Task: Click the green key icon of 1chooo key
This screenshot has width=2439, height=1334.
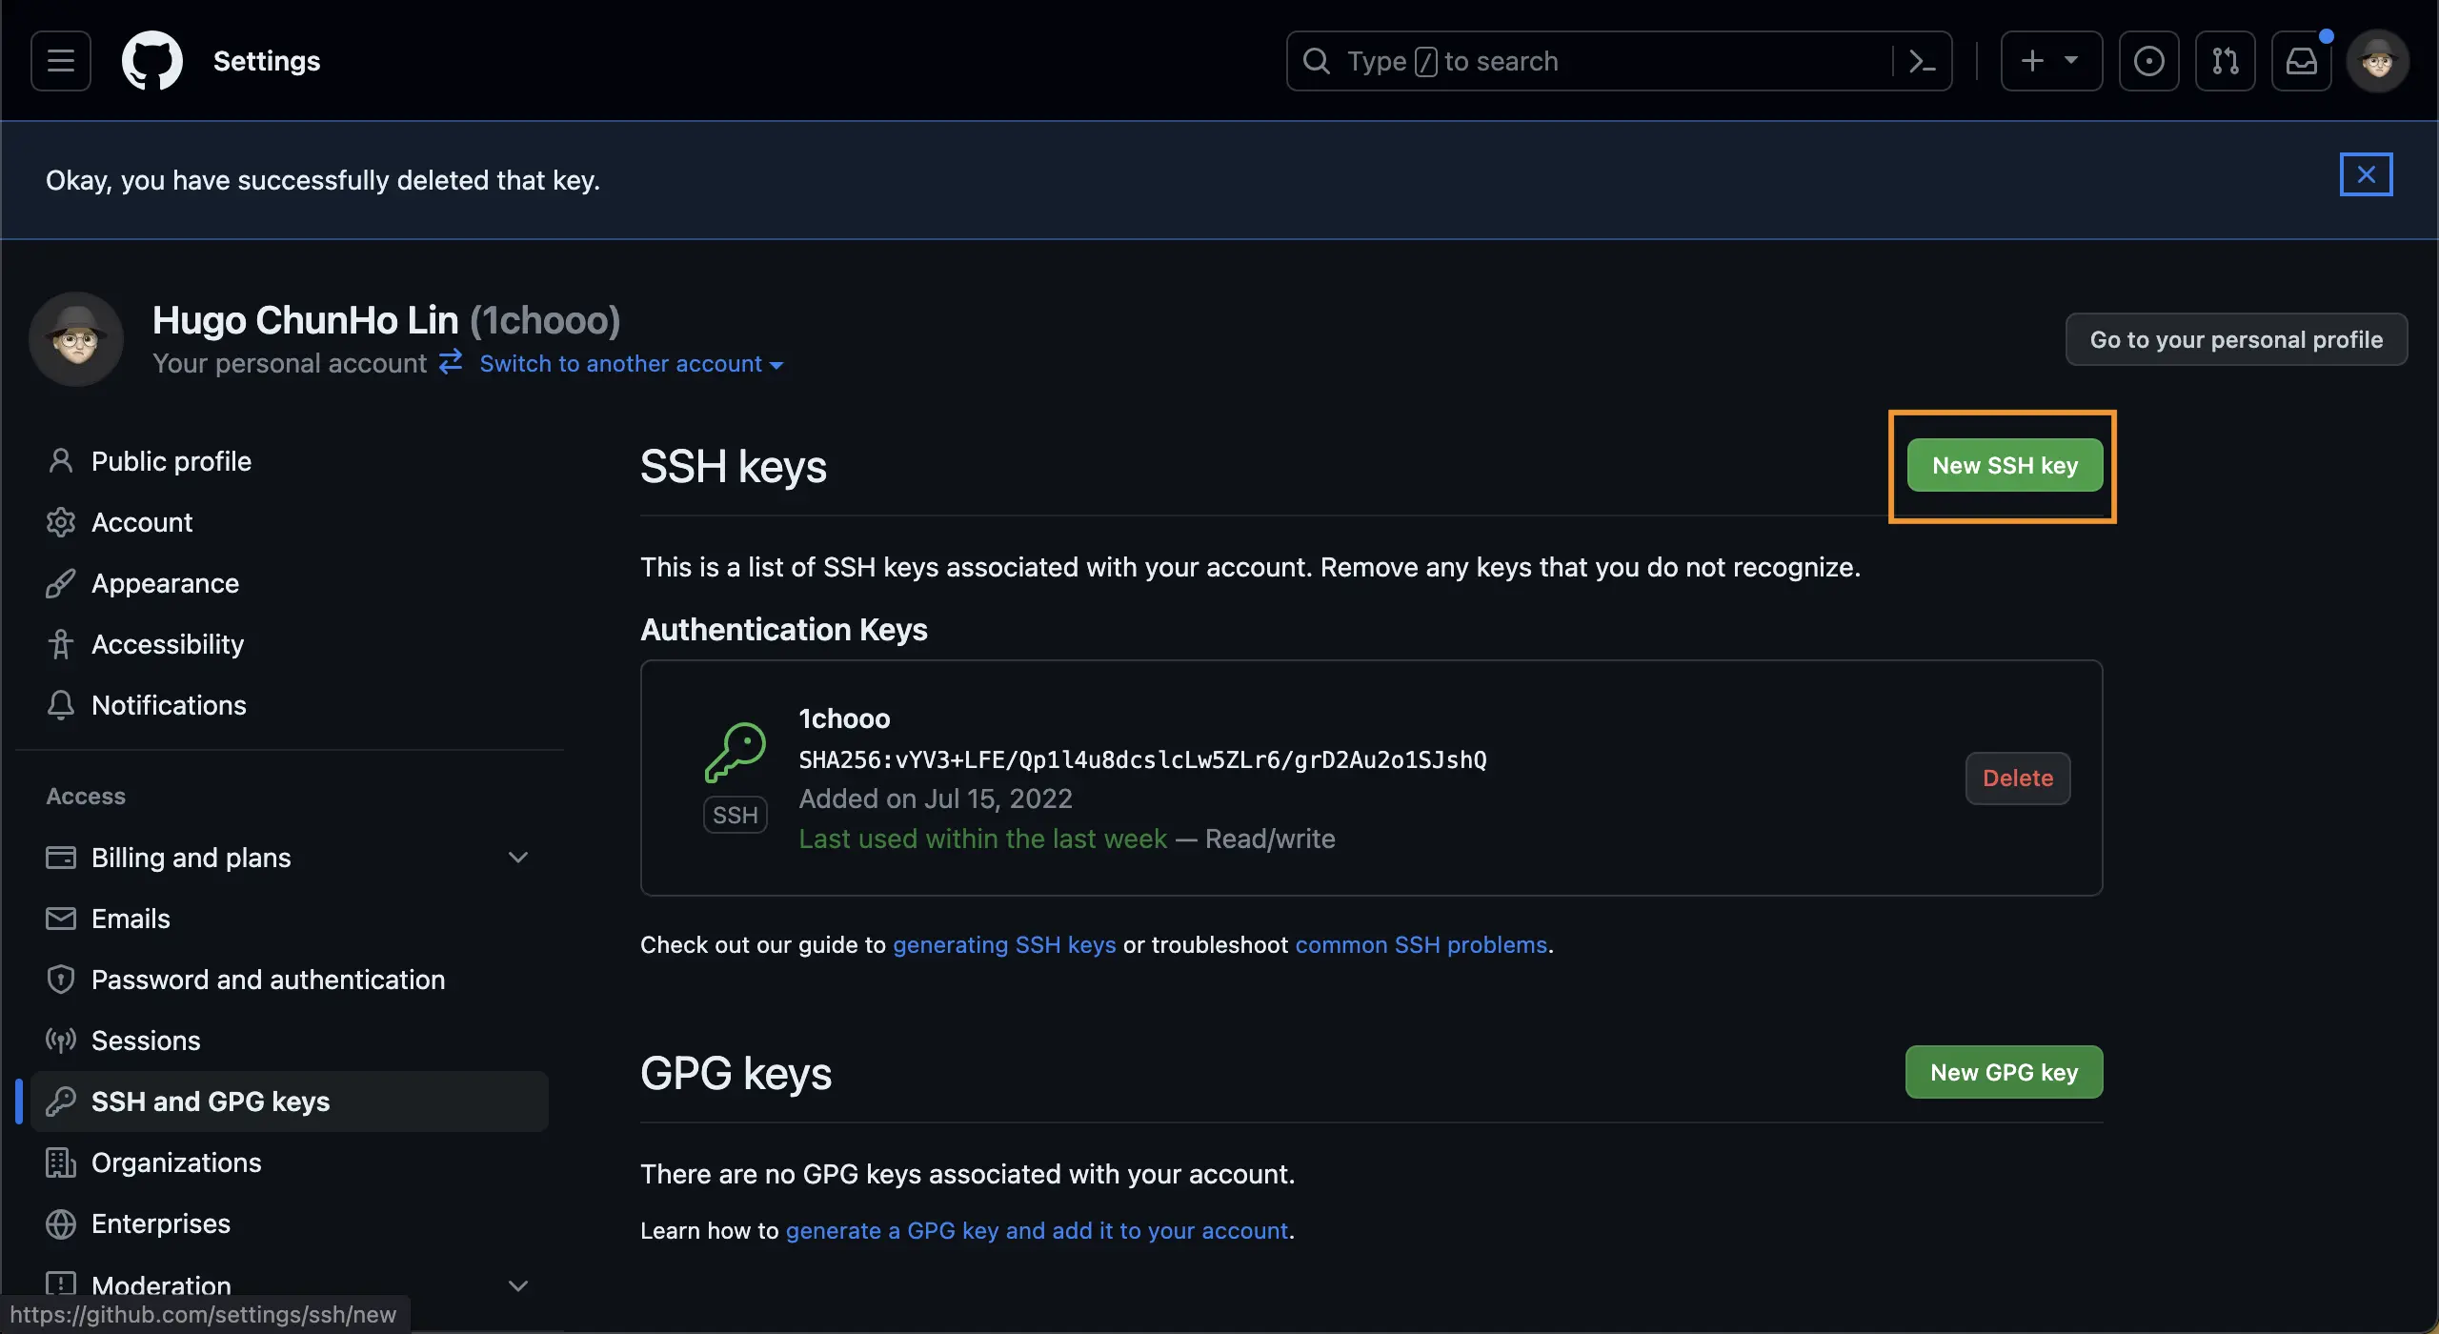Action: [x=736, y=753]
